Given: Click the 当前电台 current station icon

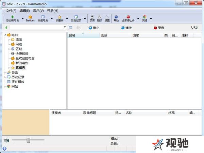Looking at the screenshot, I should point(43,17).
